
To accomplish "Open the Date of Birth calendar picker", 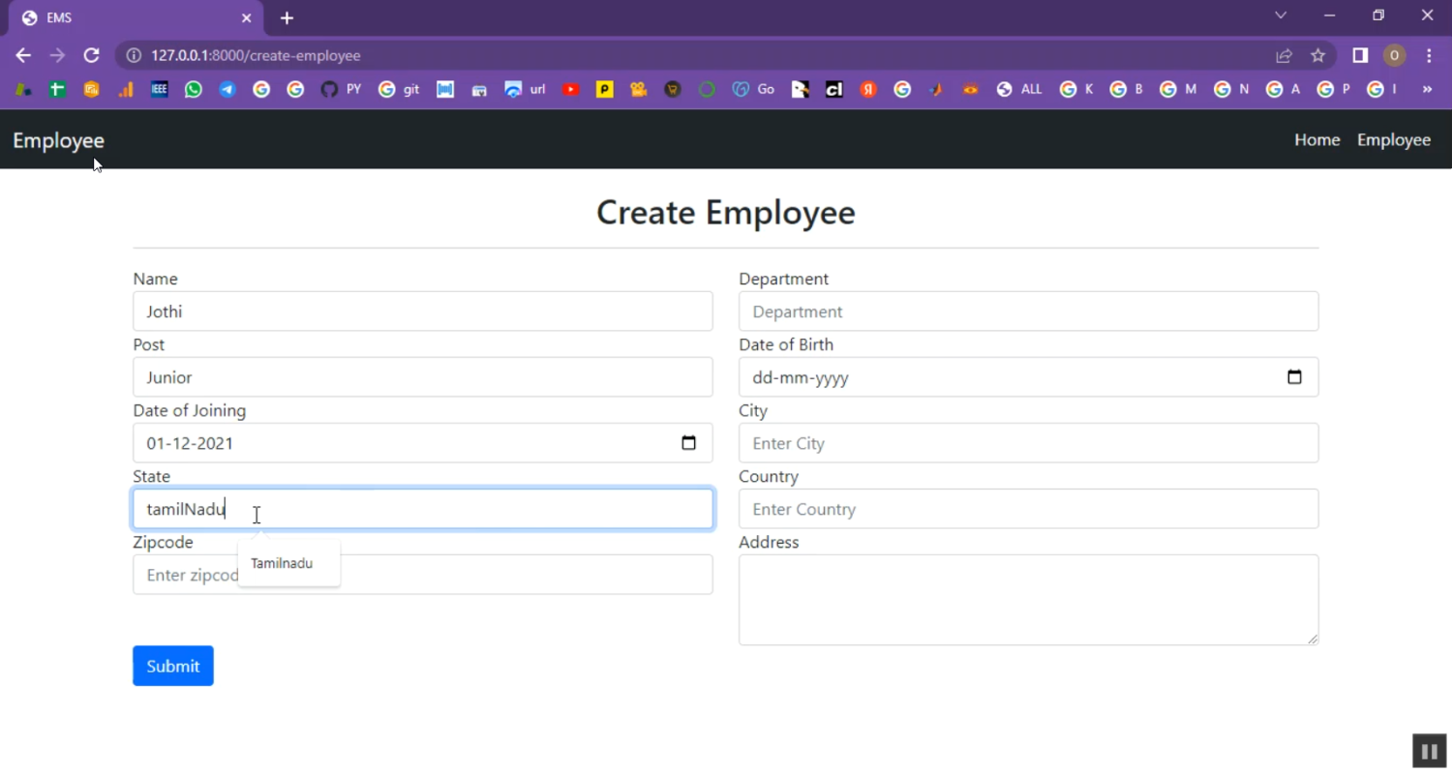I will 1294,377.
